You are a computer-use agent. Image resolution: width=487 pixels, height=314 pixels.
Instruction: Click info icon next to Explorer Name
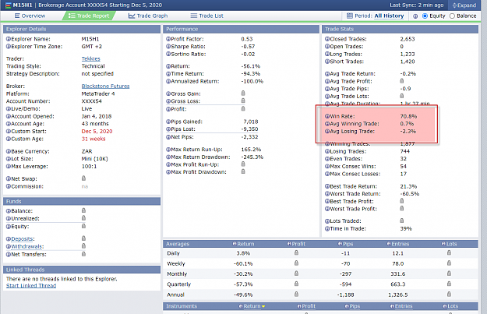point(9,39)
